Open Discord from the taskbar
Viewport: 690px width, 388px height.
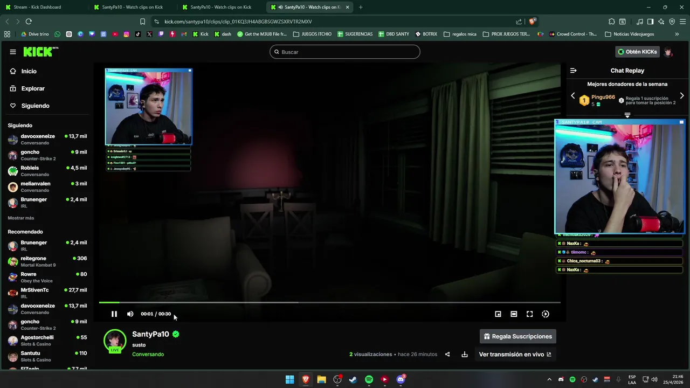click(401, 379)
